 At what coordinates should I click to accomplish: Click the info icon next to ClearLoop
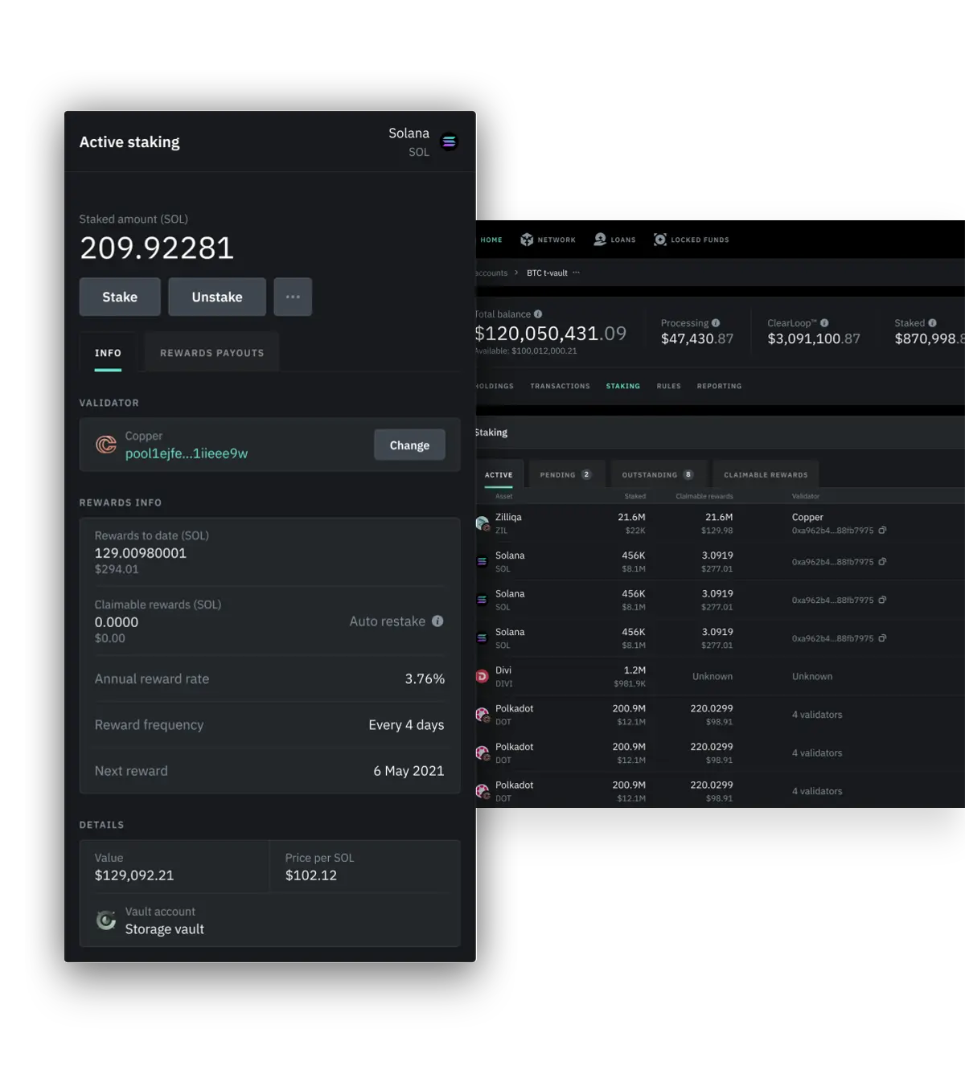(824, 323)
